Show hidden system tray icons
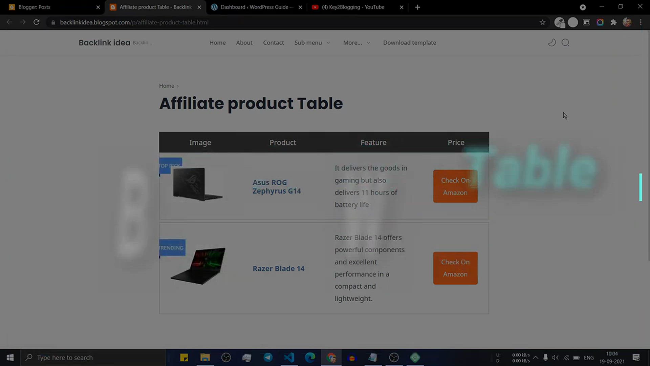Viewport: 650px width, 366px height. (536, 358)
